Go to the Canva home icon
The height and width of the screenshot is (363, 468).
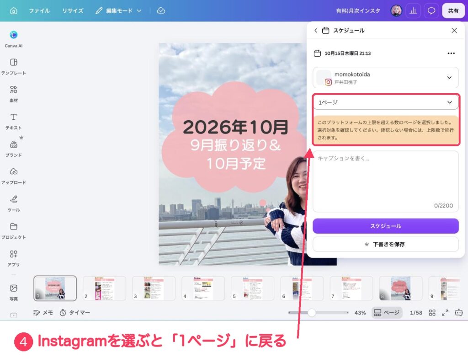13,11
